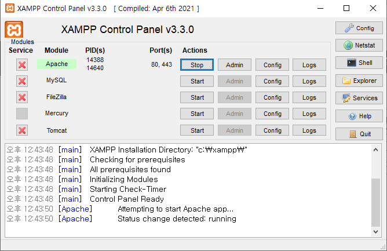Click the Tomcat module name
This screenshot has height=251, width=387.
57,130
